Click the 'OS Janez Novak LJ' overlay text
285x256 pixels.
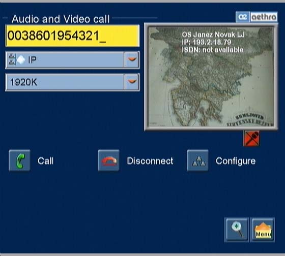pos(213,35)
